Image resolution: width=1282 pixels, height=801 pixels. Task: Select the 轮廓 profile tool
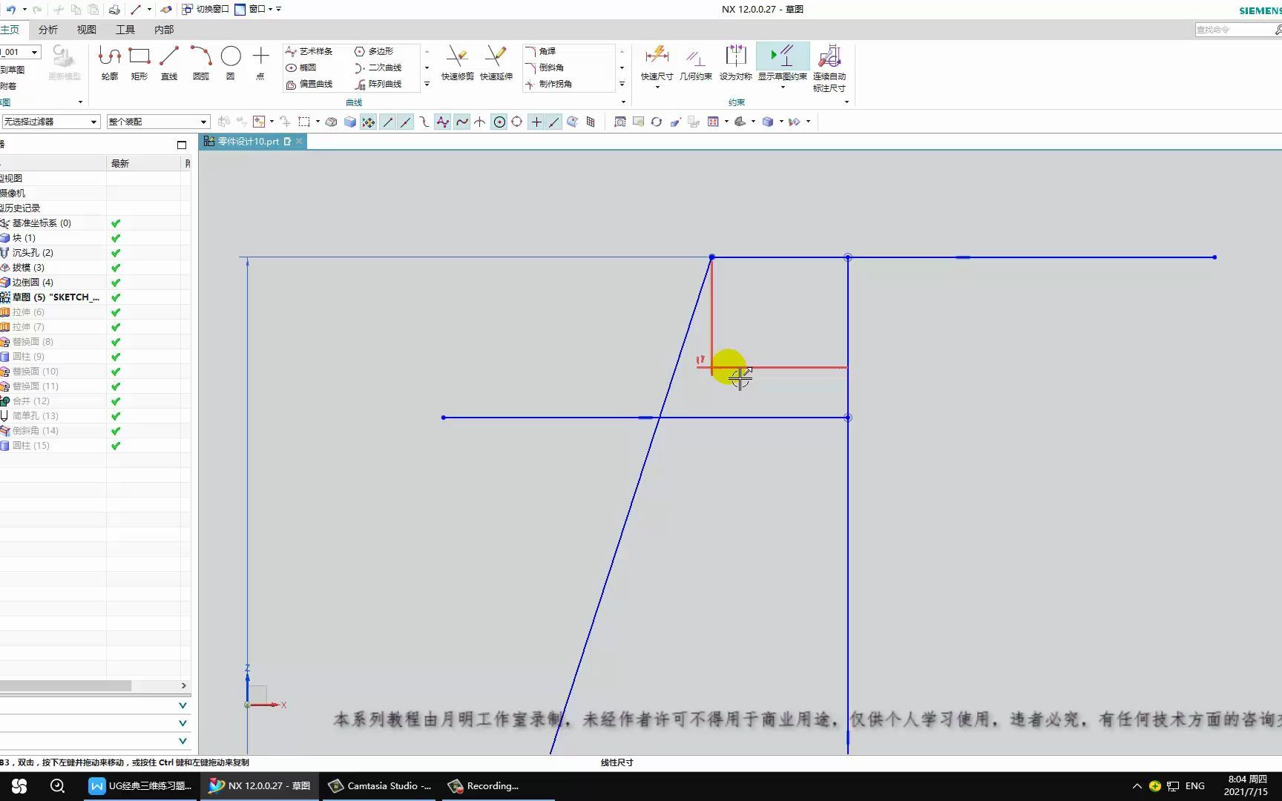pos(110,64)
